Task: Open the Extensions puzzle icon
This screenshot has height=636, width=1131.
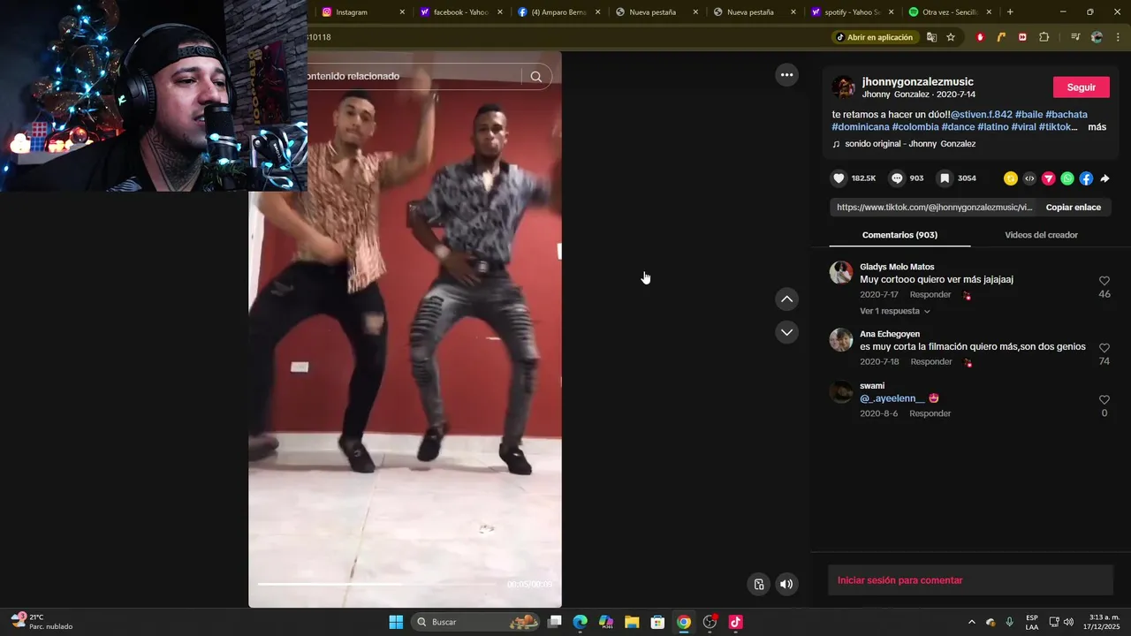Action: pos(1044,37)
